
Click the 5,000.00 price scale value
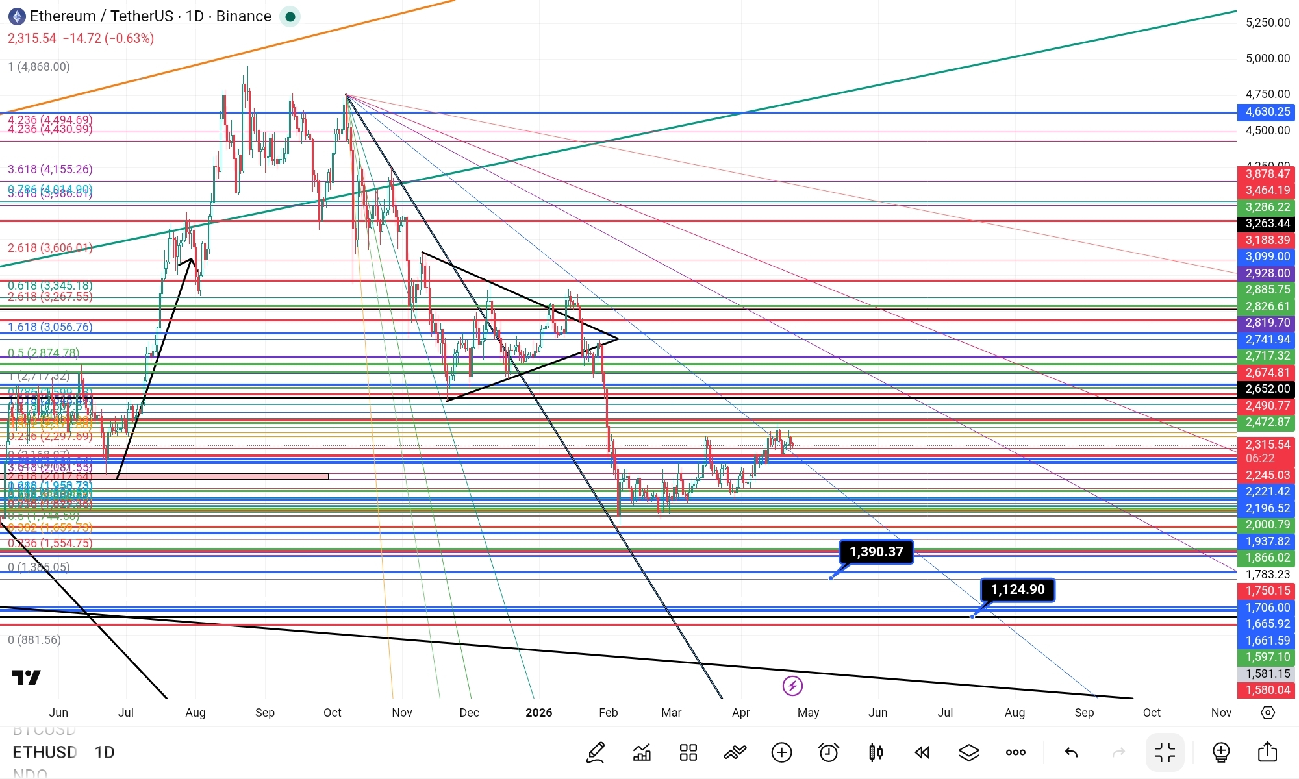click(1268, 58)
